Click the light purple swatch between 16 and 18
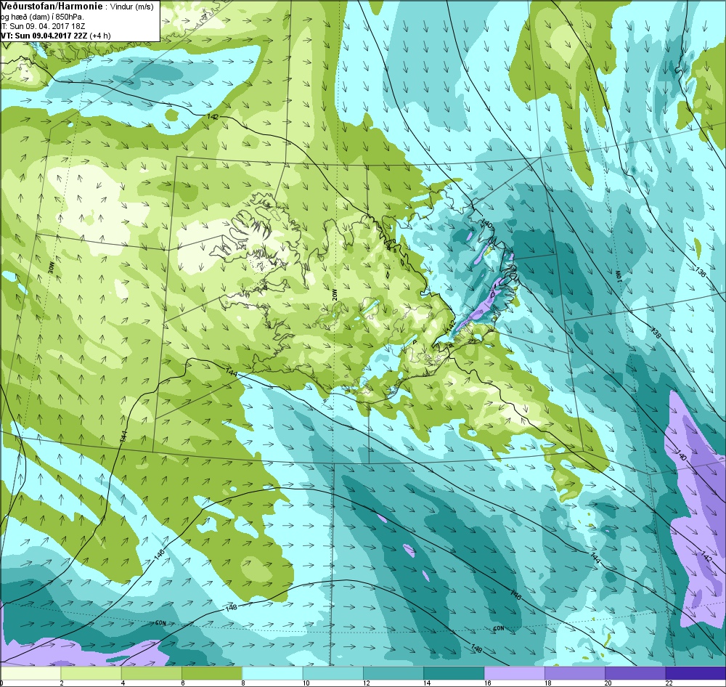This screenshot has height=687, width=726. click(515, 672)
